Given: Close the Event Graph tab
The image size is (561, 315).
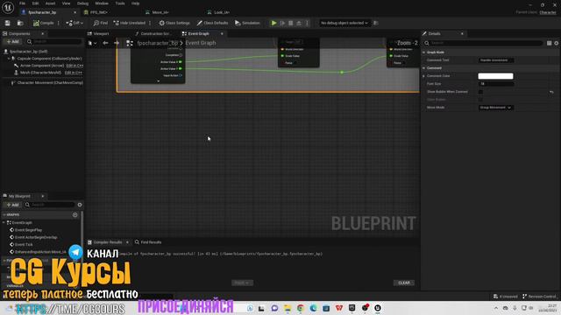Looking at the screenshot, I should tap(222, 33).
